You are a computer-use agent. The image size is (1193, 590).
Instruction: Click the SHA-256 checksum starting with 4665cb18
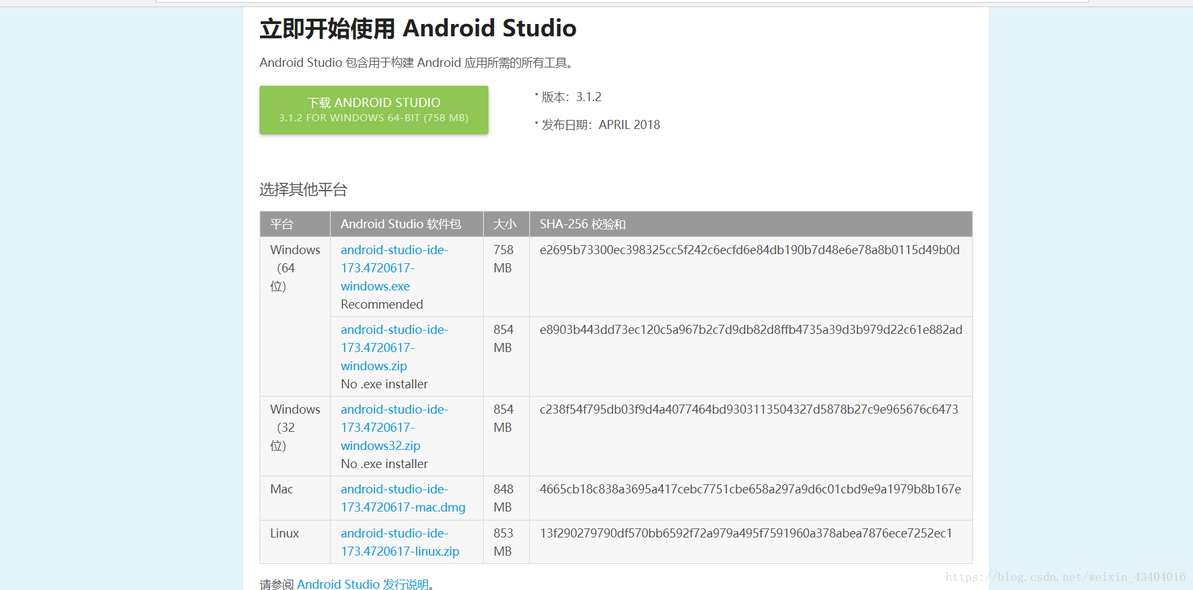pyautogui.click(x=750, y=489)
